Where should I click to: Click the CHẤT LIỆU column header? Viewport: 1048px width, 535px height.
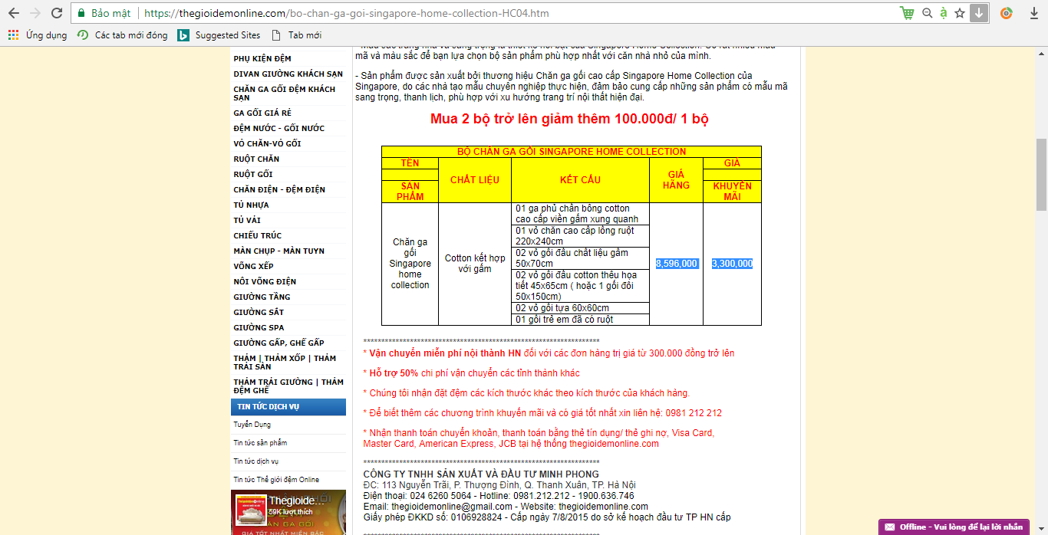click(x=475, y=180)
